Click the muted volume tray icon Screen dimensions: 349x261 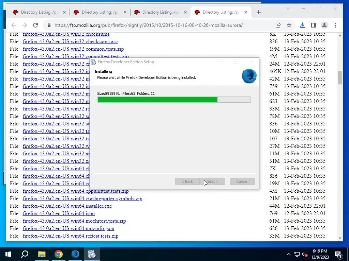tap(305, 254)
